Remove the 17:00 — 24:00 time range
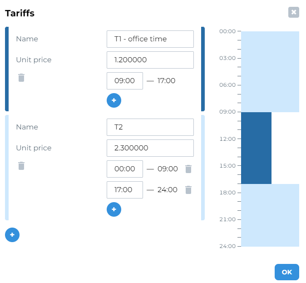Screen dimensions: 306x283 pos(188,190)
